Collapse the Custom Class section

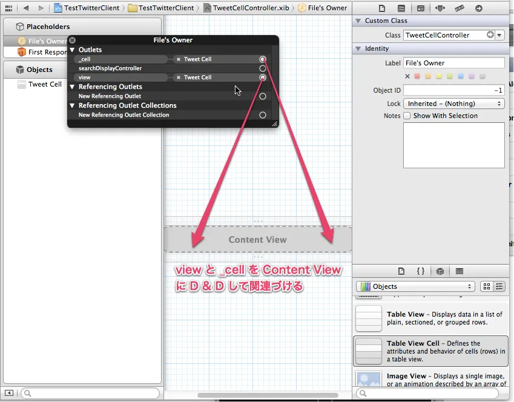(x=358, y=21)
